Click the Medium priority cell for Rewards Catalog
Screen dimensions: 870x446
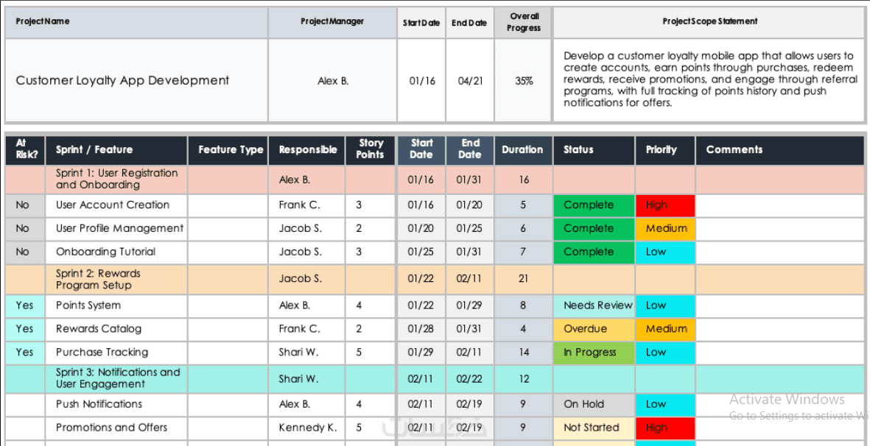tap(664, 329)
